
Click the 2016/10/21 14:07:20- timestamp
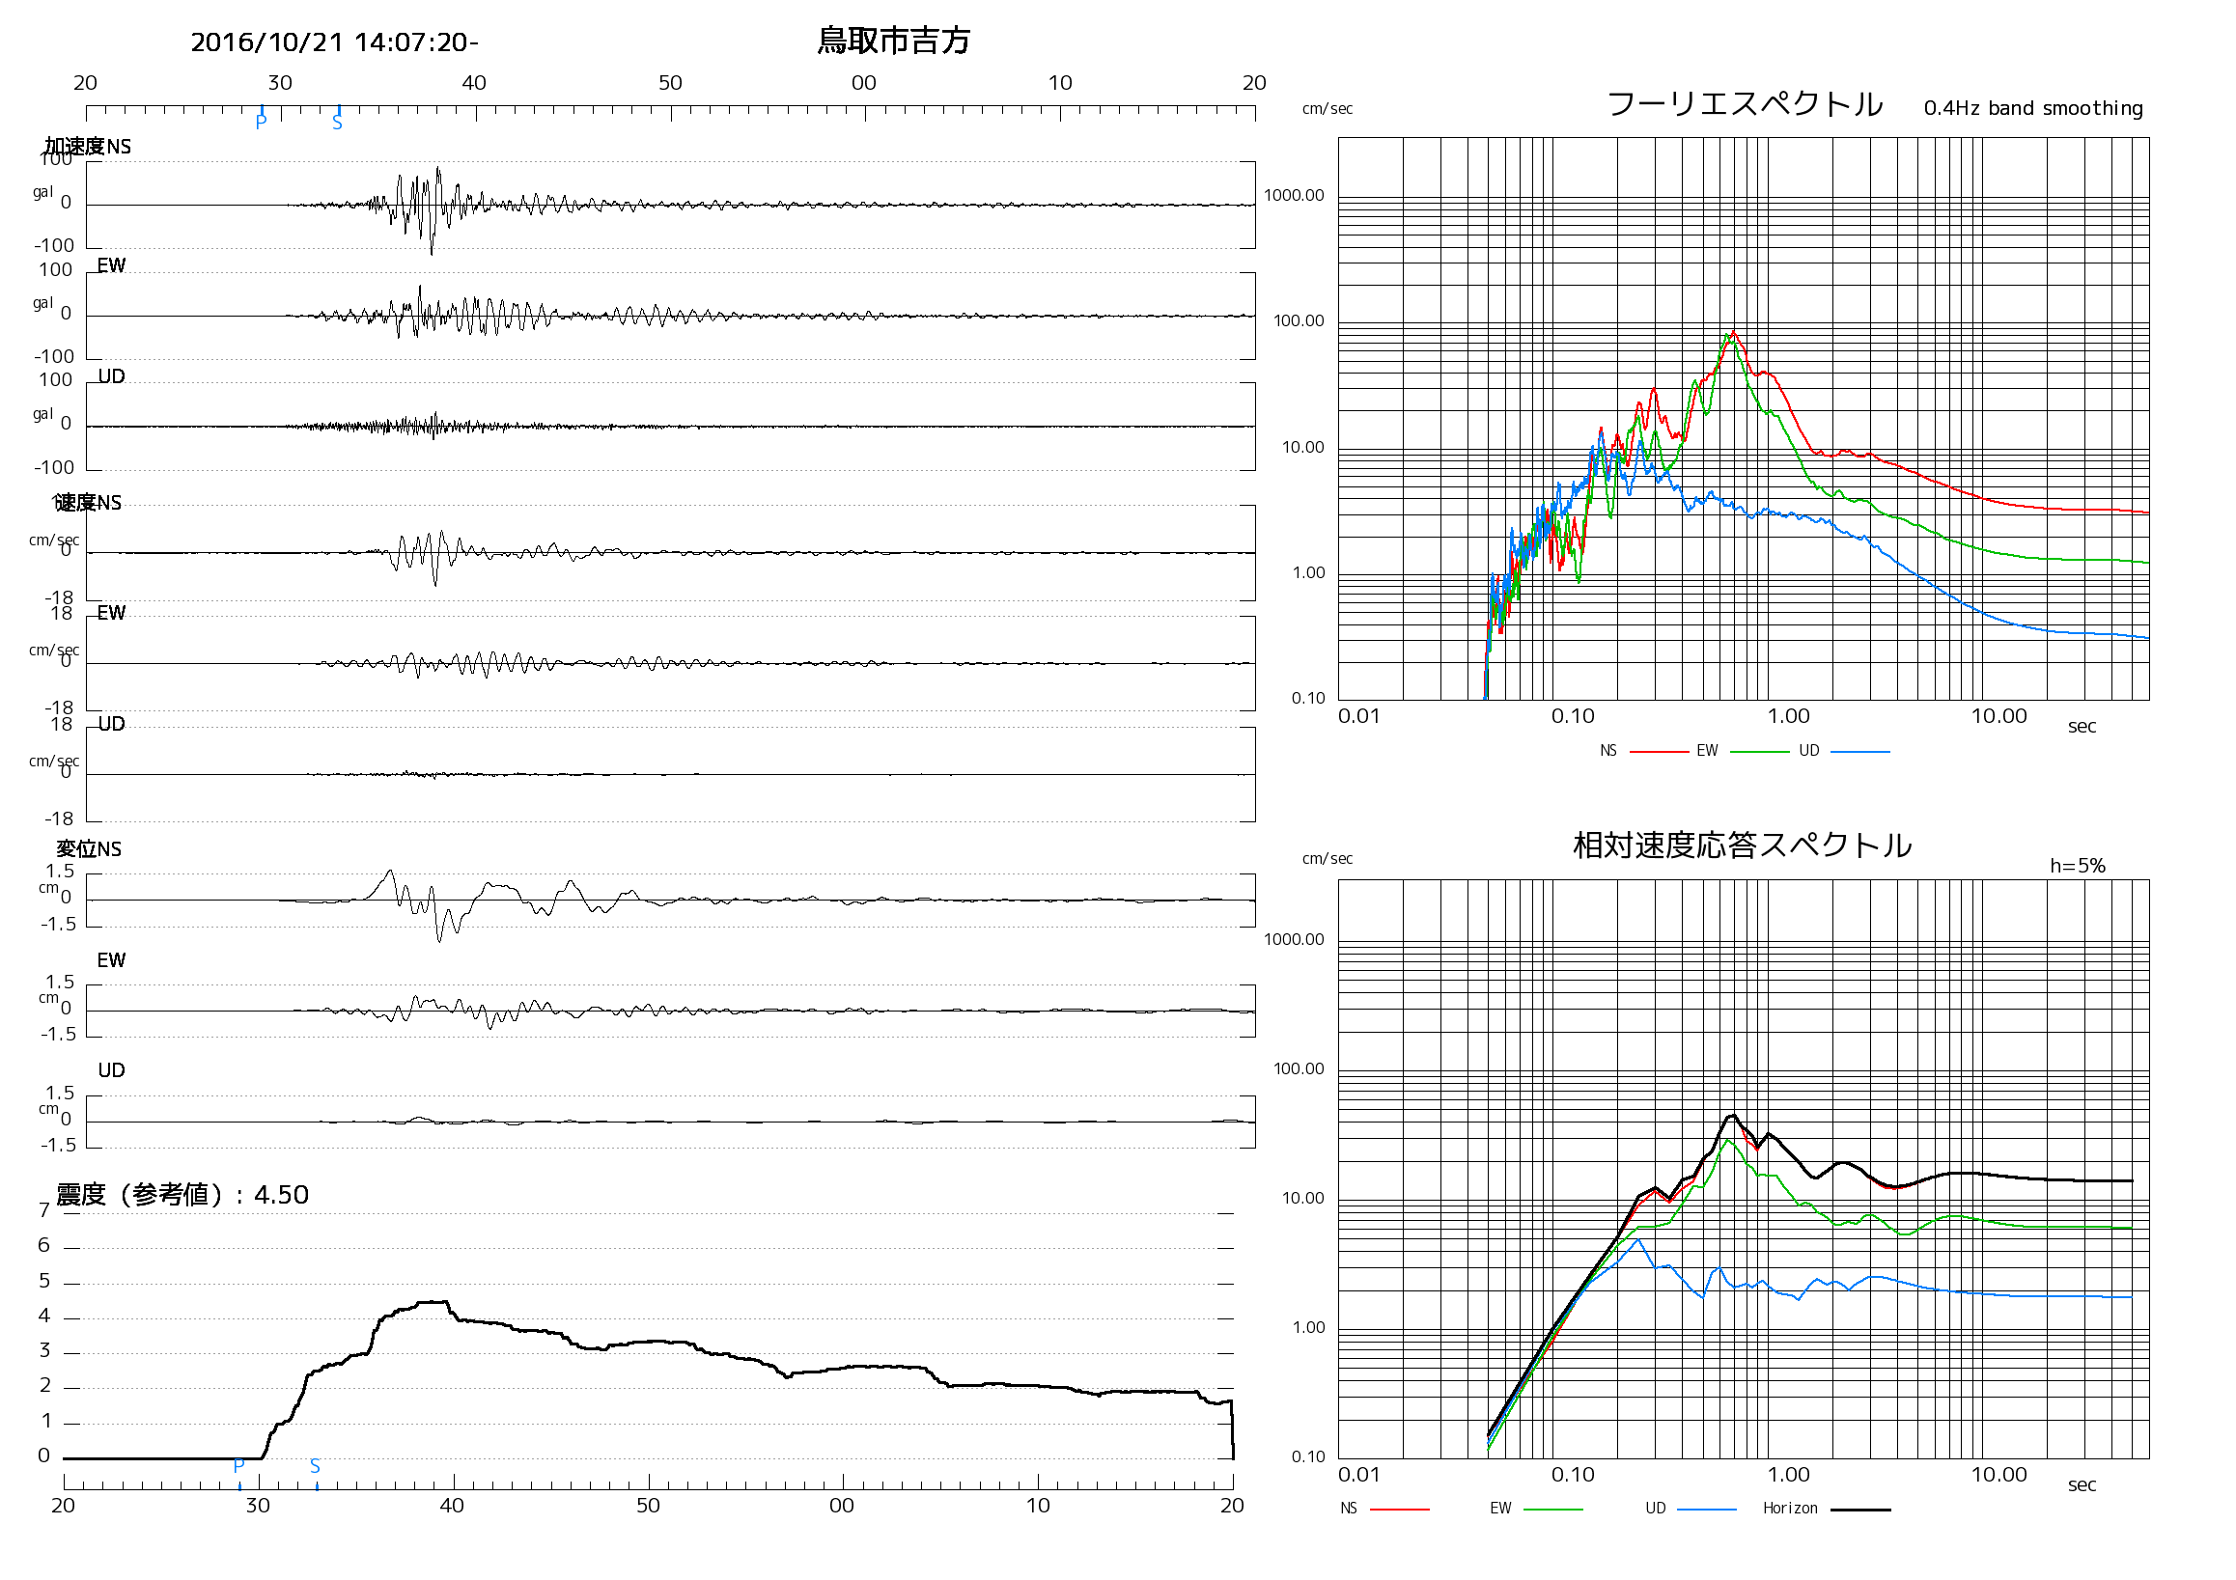click(334, 42)
